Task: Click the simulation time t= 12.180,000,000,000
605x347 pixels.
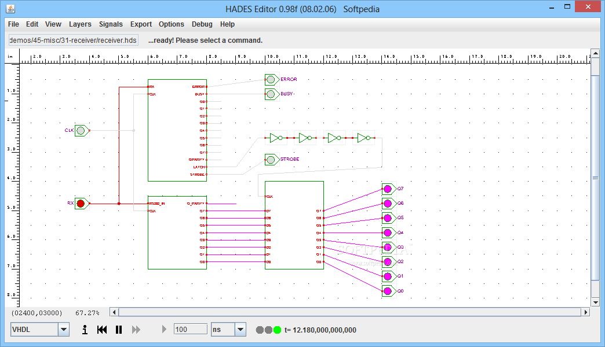Action: tap(320, 330)
